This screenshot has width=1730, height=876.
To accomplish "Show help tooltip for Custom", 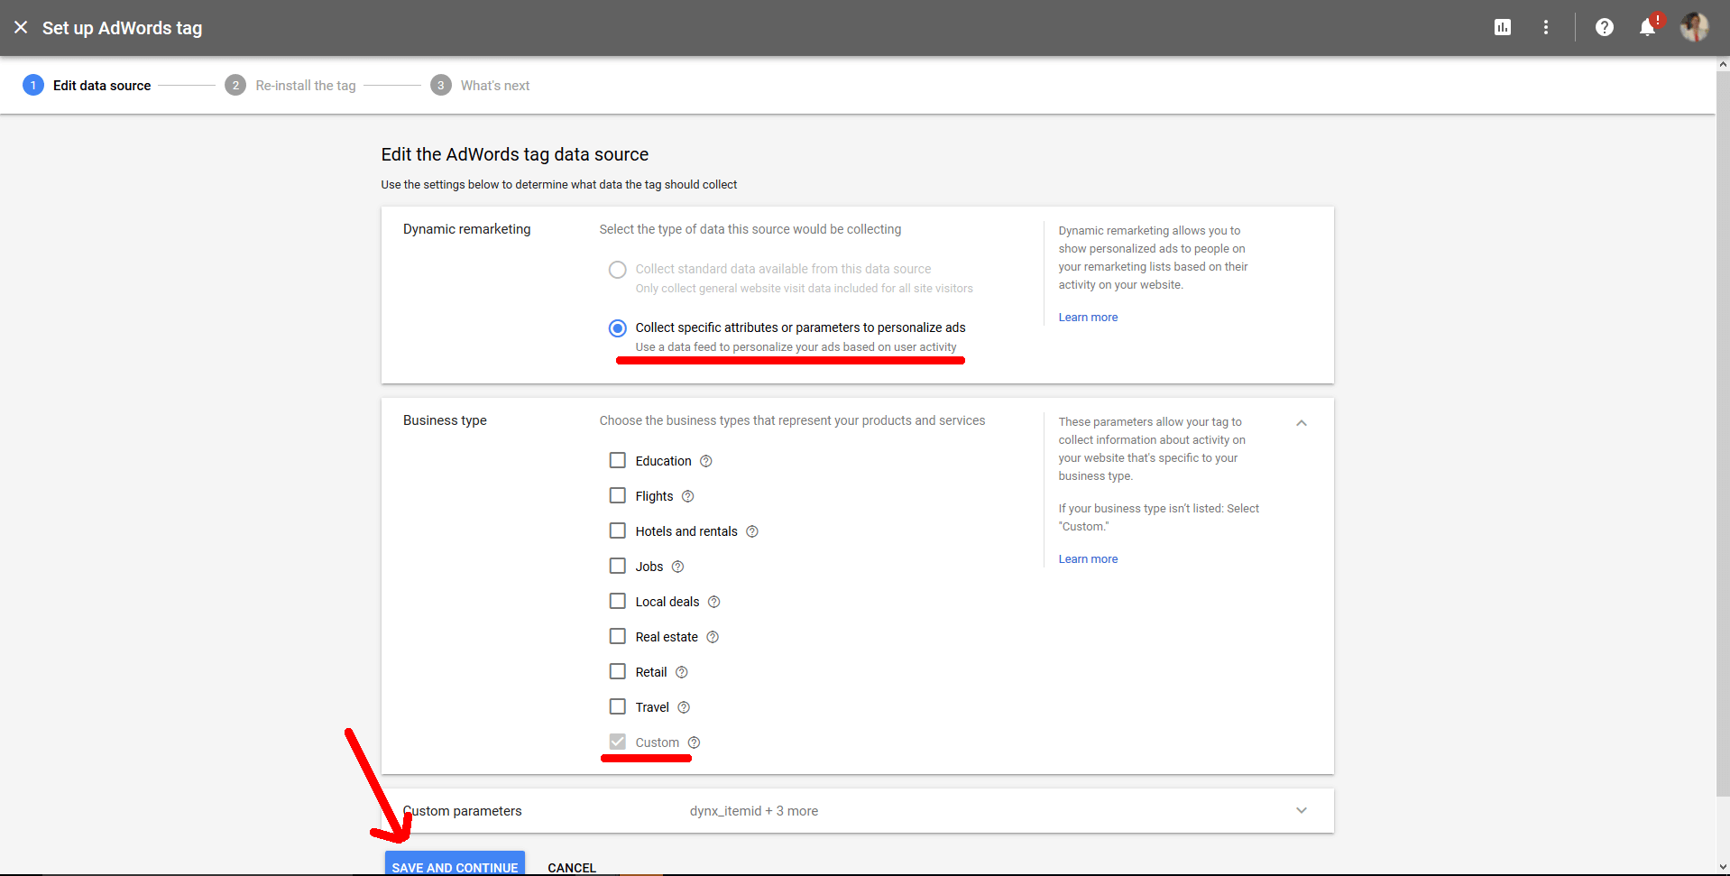I will coord(695,742).
